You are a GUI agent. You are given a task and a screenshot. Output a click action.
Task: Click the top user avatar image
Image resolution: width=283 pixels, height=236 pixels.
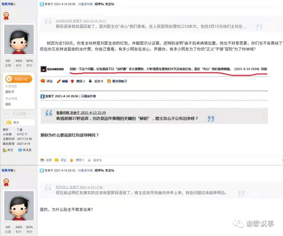pyautogui.click(x=19, y=39)
